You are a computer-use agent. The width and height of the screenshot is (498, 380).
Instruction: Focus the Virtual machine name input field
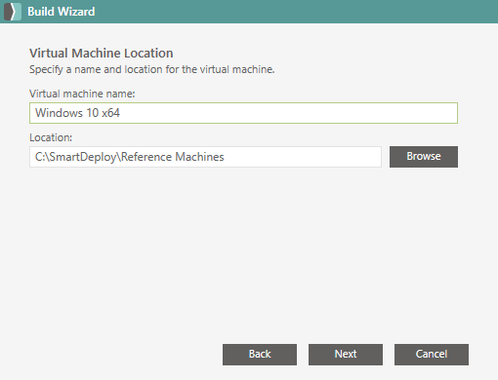pyautogui.click(x=243, y=113)
